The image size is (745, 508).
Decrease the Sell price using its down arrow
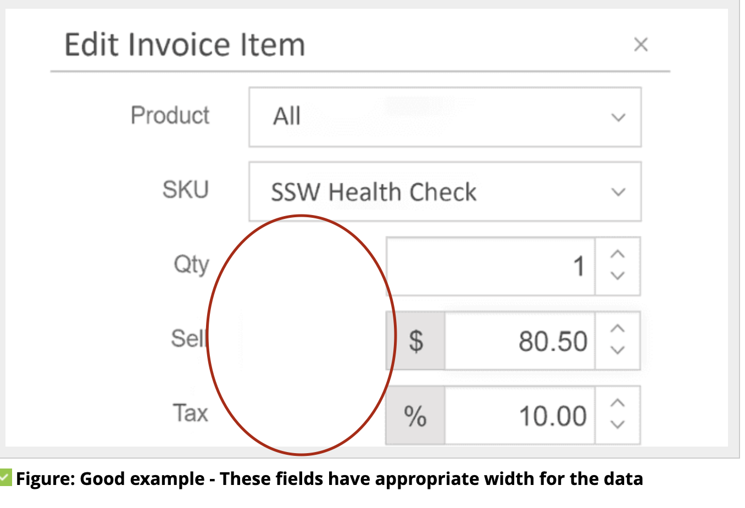[x=617, y=351]
